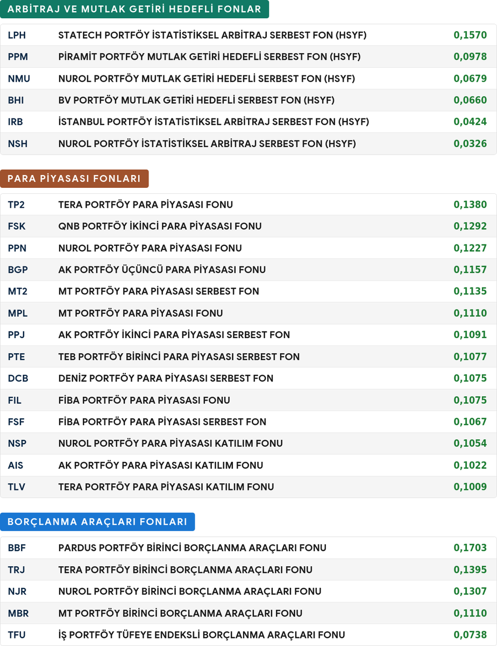Image resolution: width=497 pixels, height=646 pixels.
Task: Click fund code AIS
Action: point(16,465)
